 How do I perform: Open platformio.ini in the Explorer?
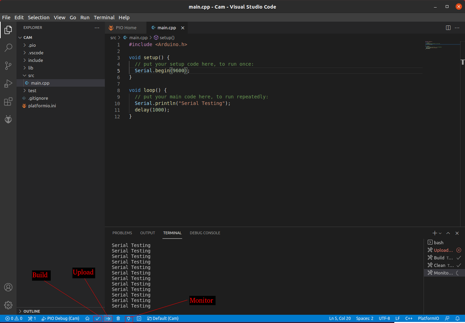click(x=61, y=106)
